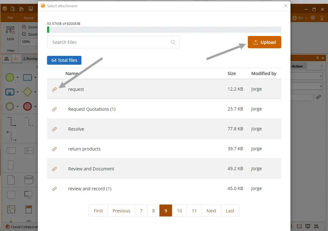Open page 8 of file list

coord(153,210)
